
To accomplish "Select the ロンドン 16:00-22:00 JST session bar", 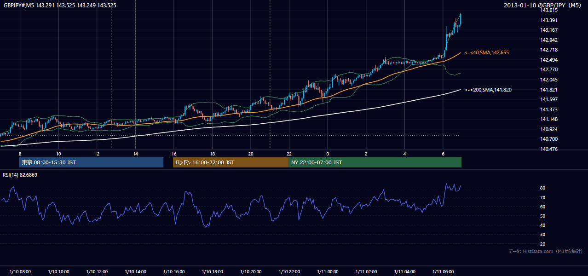I will [x=231, y=162].
